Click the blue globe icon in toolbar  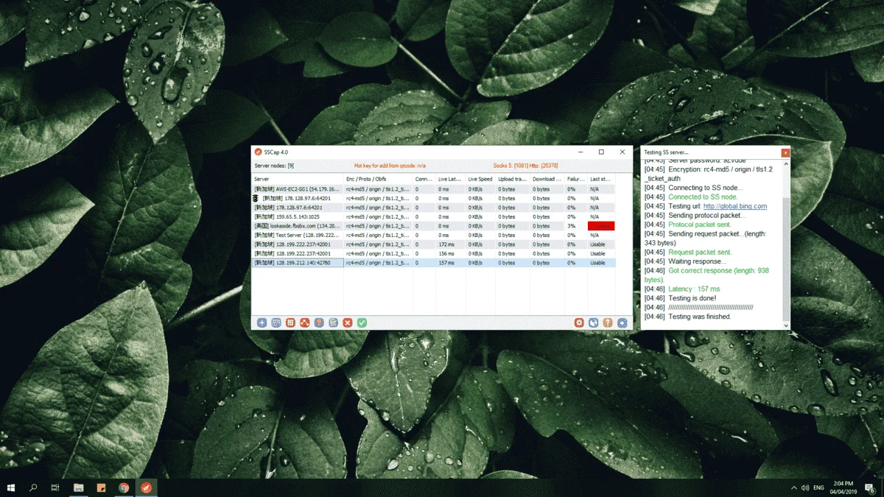[x=593, y=322]
